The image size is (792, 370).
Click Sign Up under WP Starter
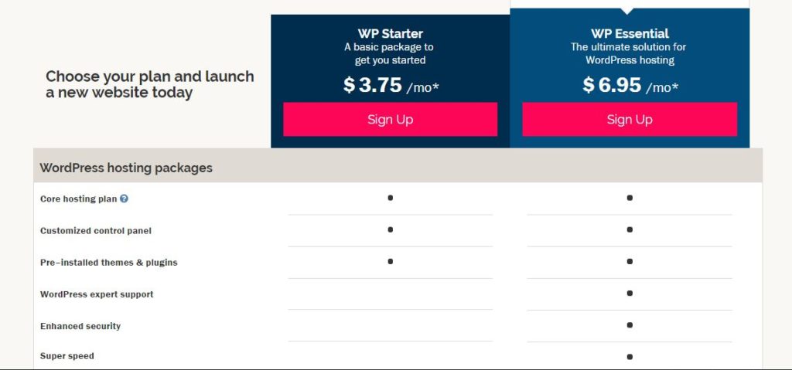point(390,119)
